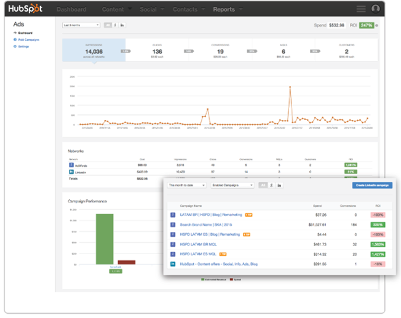
Task: Open LATAM BR | HSPD | Blog | Remarketing link
Action: (211, 215)
